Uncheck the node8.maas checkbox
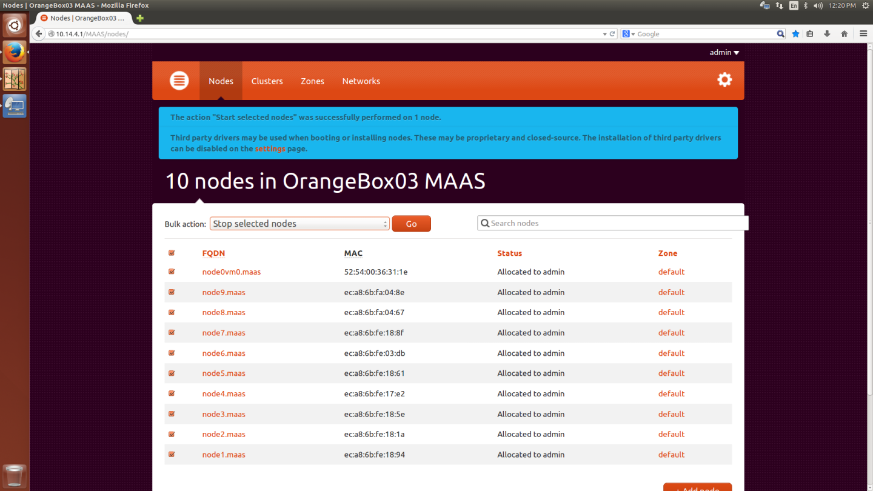The height and width of the screenshot is (491, 873). [x=172, y=312]
